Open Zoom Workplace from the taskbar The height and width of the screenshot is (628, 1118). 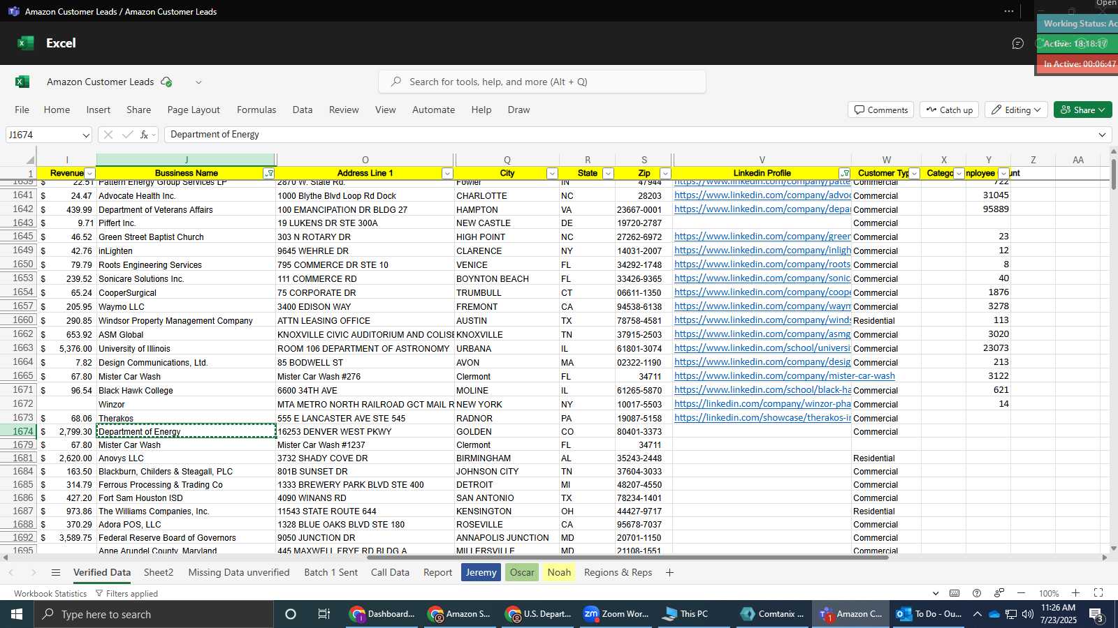616,614
